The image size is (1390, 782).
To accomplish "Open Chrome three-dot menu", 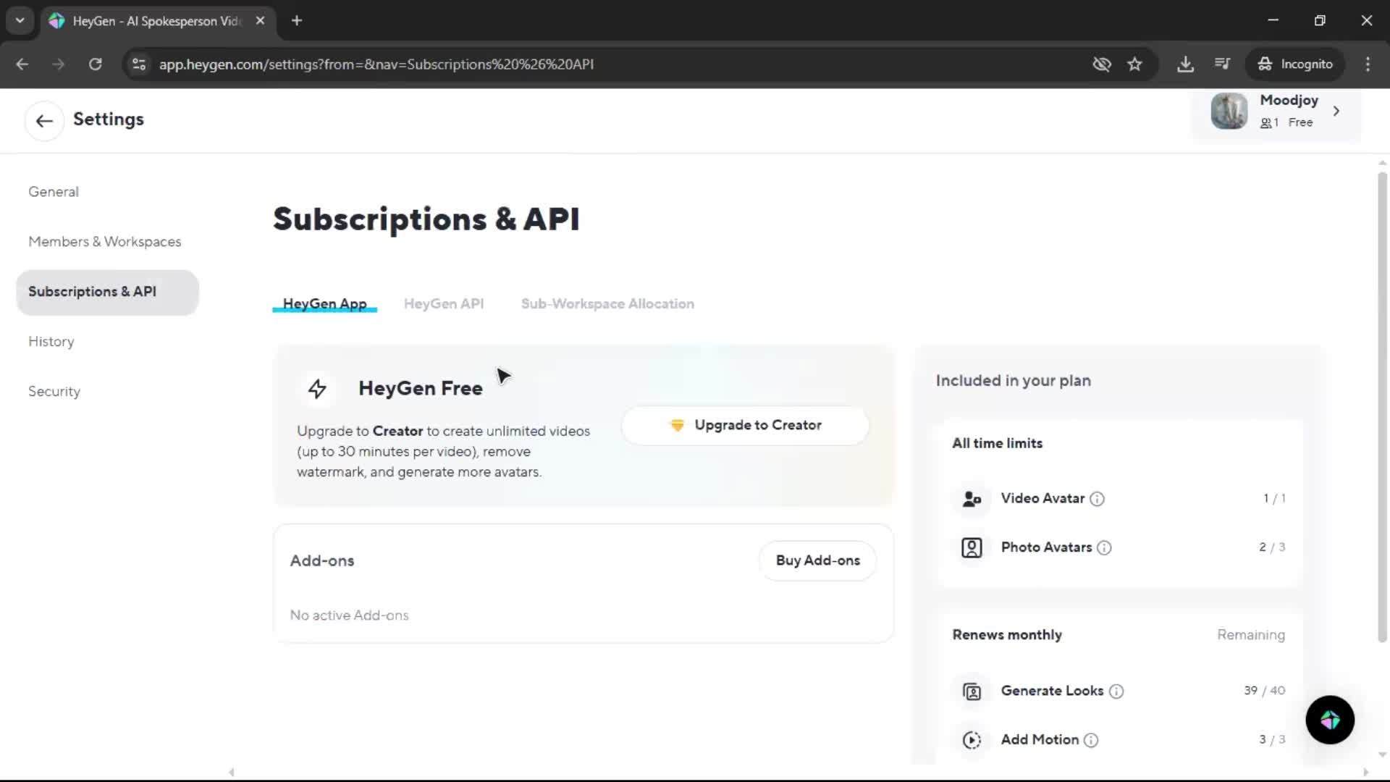I will point(1368,64).
